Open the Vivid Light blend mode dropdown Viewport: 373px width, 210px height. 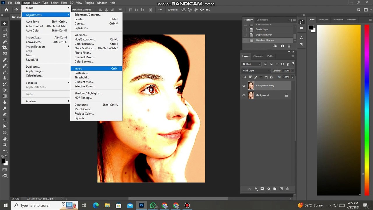tap(256, 71)
